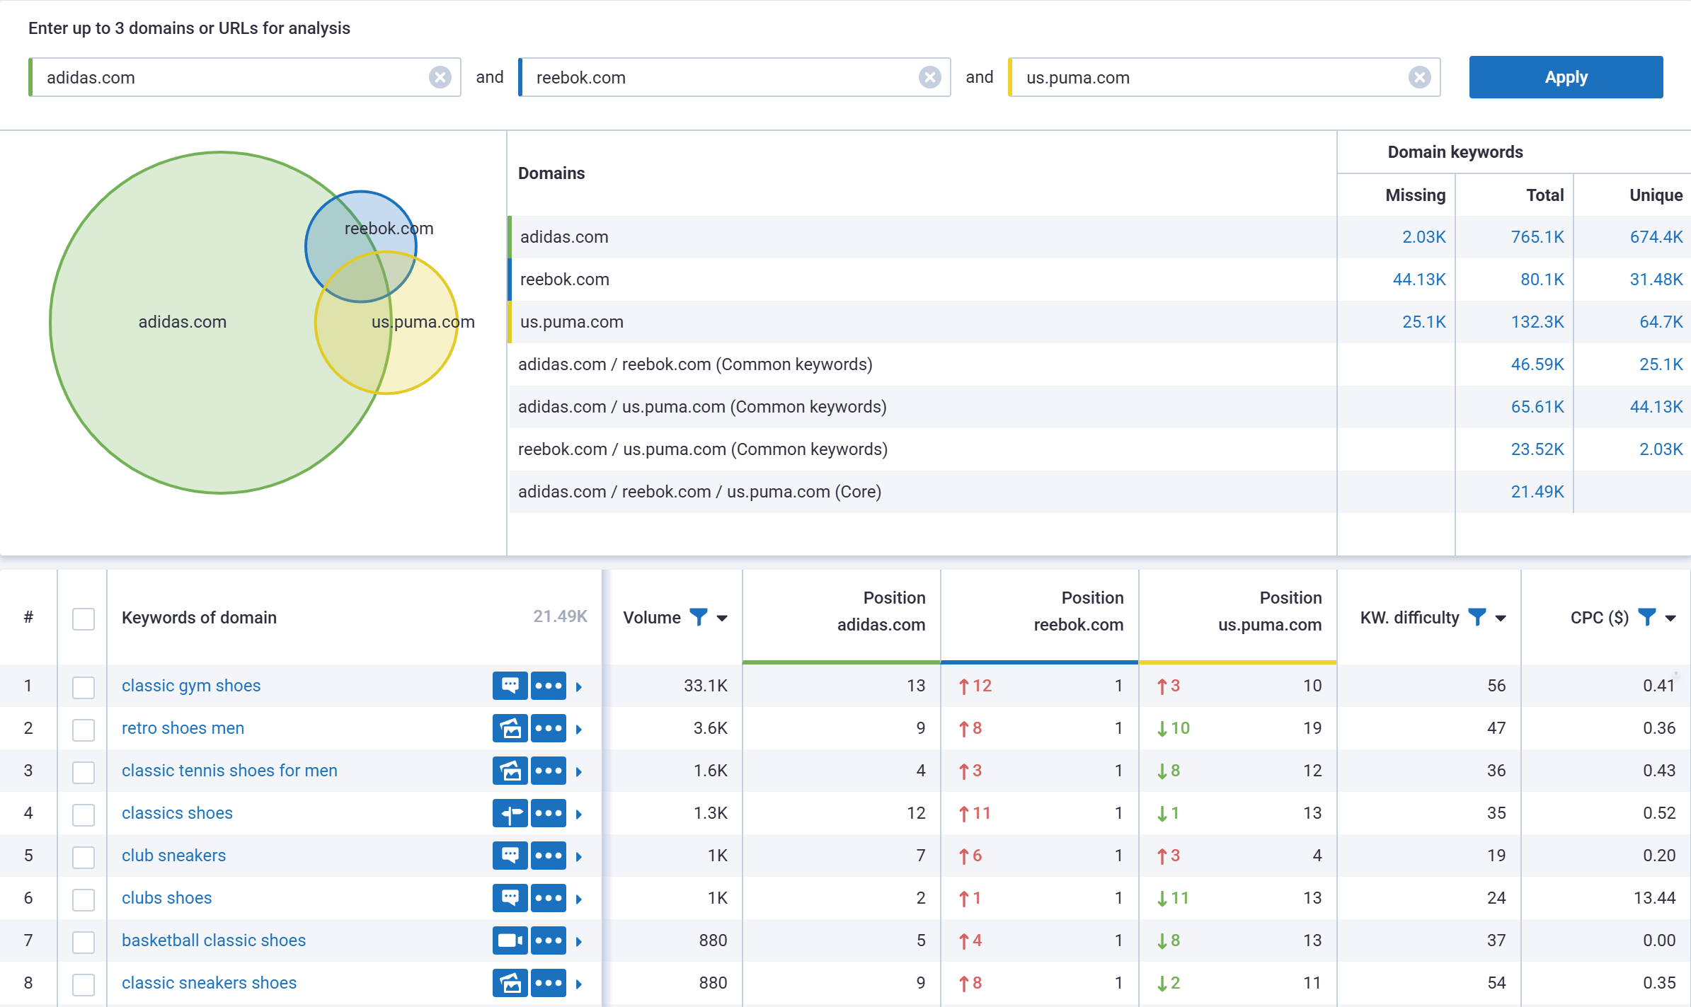Clear the adidas.com domain field
Image resolution: width=1691 pixels, height=1007 pixels.
point(440,77)
